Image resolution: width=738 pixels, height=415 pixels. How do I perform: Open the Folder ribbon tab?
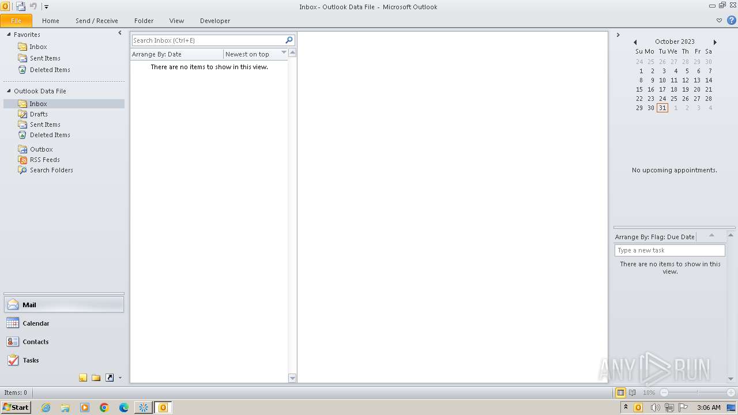tap(144, 21)
